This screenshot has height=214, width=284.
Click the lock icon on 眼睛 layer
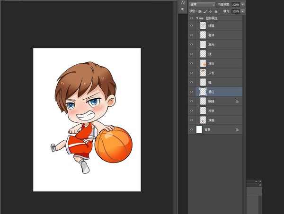(237, 101)
